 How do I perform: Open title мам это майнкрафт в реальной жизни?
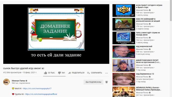point(148,20)
